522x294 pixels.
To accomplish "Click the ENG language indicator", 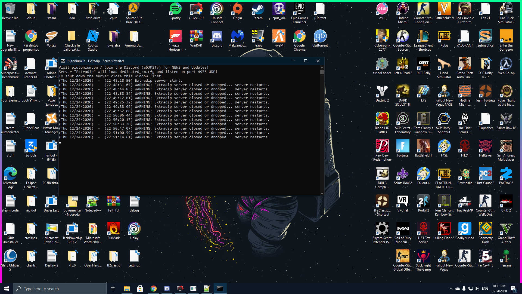I will [485, 289].
